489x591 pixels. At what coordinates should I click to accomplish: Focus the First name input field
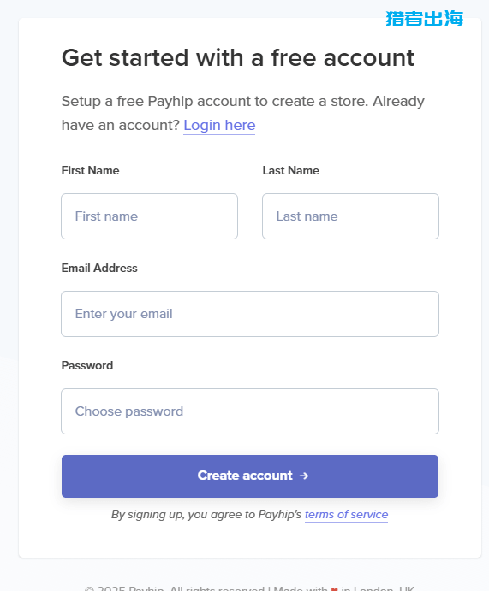[149, 216]
